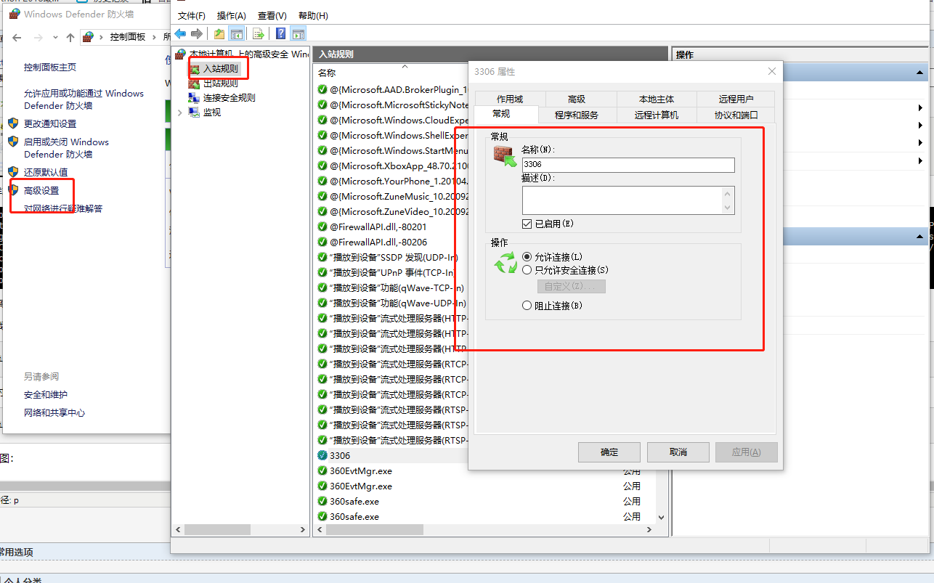This screenshot has width=934, height=583.
Task: Open recent locations dropdown in Control Panel
Action: coord(55,37)
